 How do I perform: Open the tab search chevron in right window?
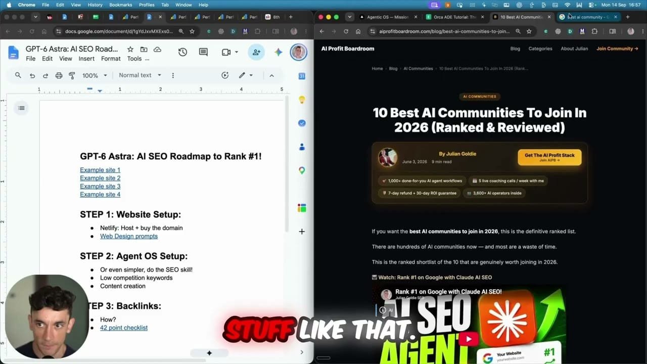coord(349,17)
